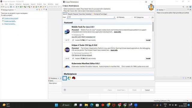The image size is (192, 108).
Task: Open more info for Mobile Tools for Java
Action: 117,32
